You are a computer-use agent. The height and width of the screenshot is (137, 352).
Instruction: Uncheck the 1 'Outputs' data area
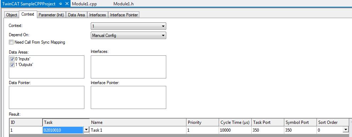(12, 65)
